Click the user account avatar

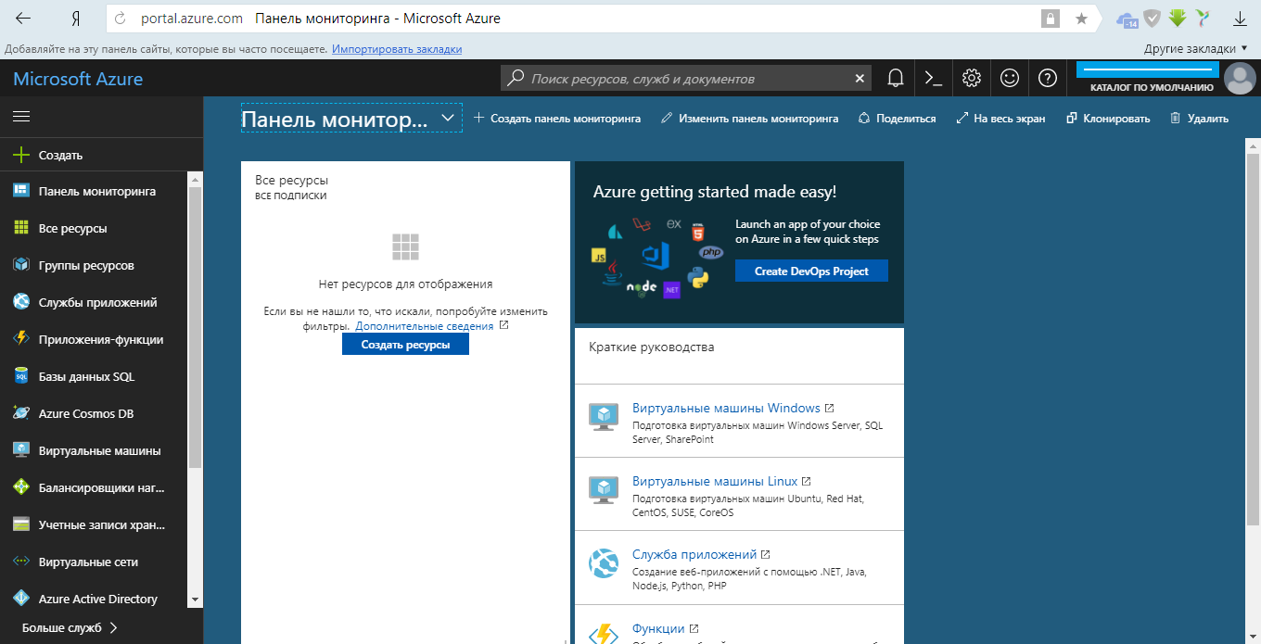click(1240, 79)
